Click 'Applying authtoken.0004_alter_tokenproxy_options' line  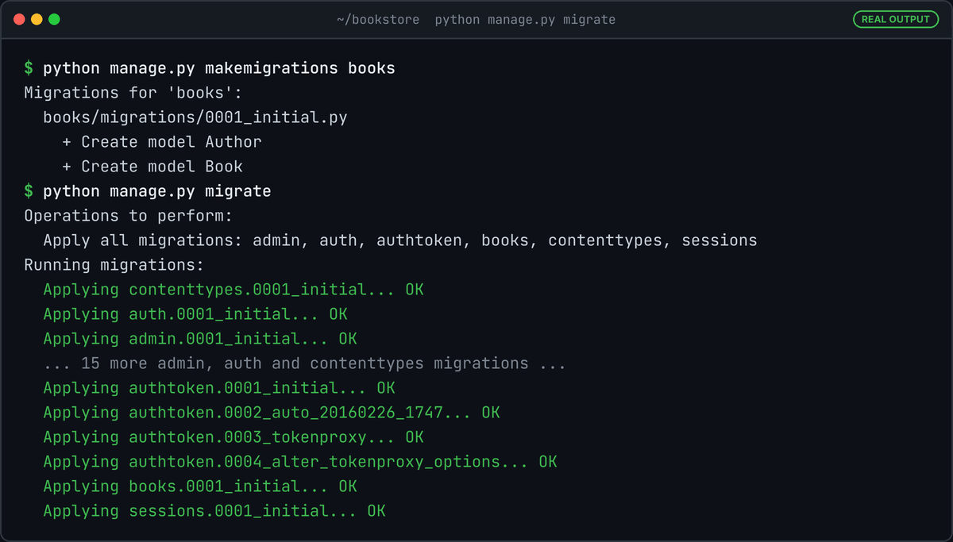click(x=300, y=462)
